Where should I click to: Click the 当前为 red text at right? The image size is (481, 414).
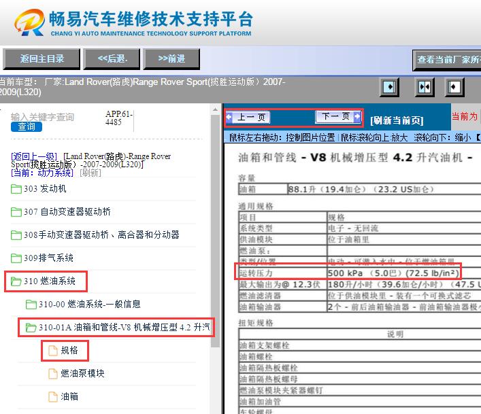coord(465,116)
